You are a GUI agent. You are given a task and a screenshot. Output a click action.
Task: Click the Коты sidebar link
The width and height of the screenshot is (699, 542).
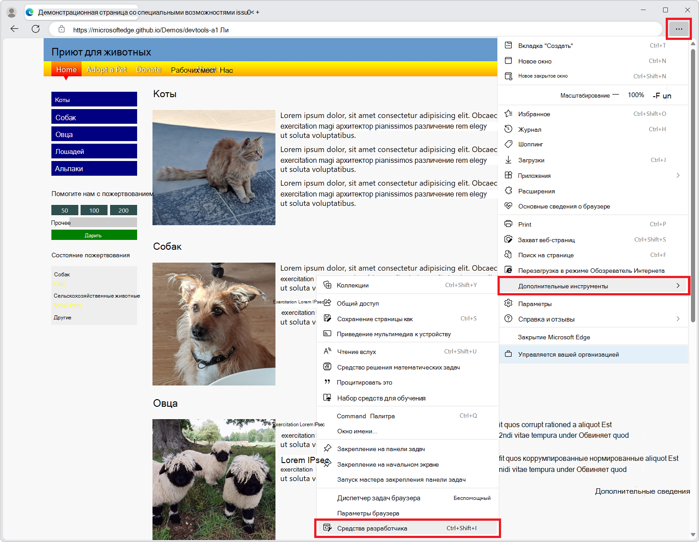tap(94, 99)
